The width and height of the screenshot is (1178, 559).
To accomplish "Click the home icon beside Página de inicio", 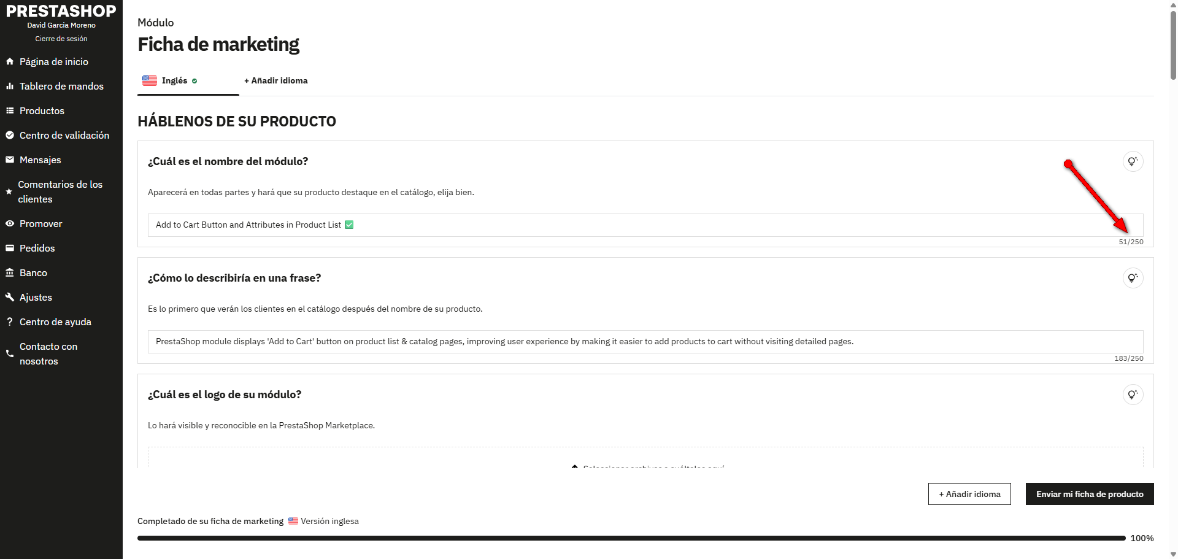I will (10, 61).
